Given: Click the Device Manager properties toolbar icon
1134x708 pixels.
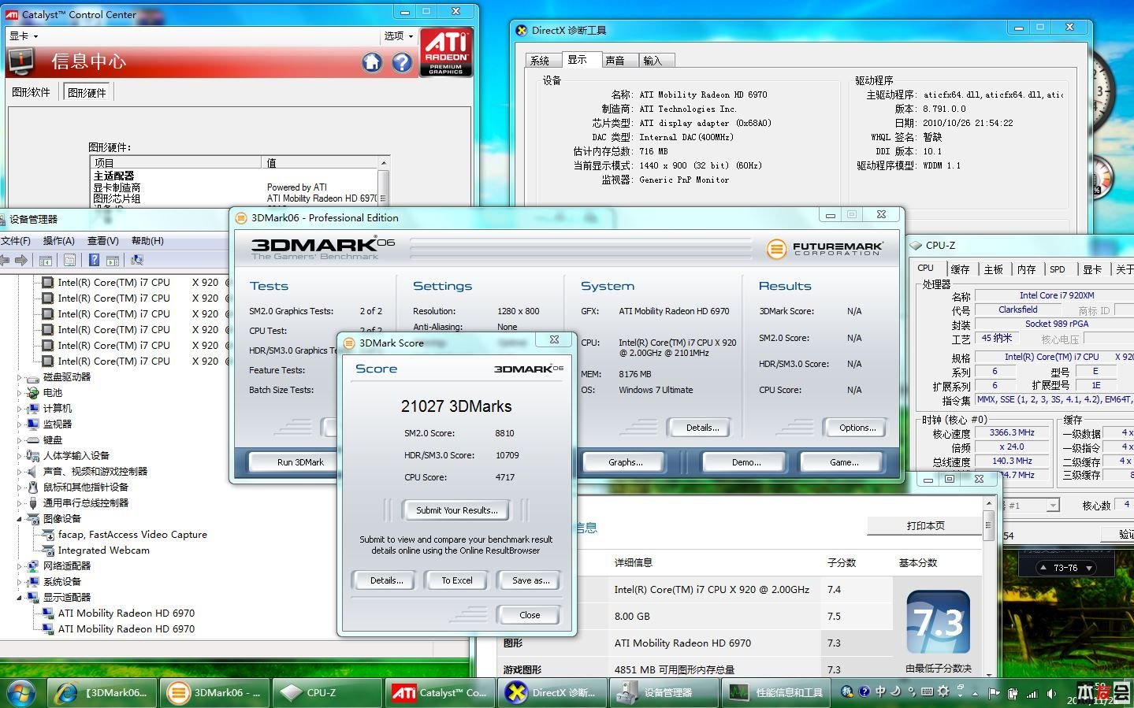Looking at the screenshot, I should point(70,260).
